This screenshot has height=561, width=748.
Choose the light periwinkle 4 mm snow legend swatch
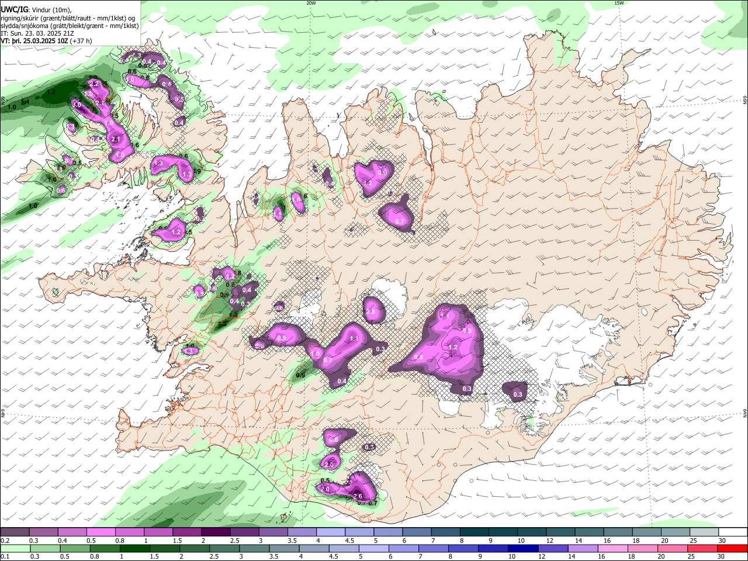(x=331, y=532)
